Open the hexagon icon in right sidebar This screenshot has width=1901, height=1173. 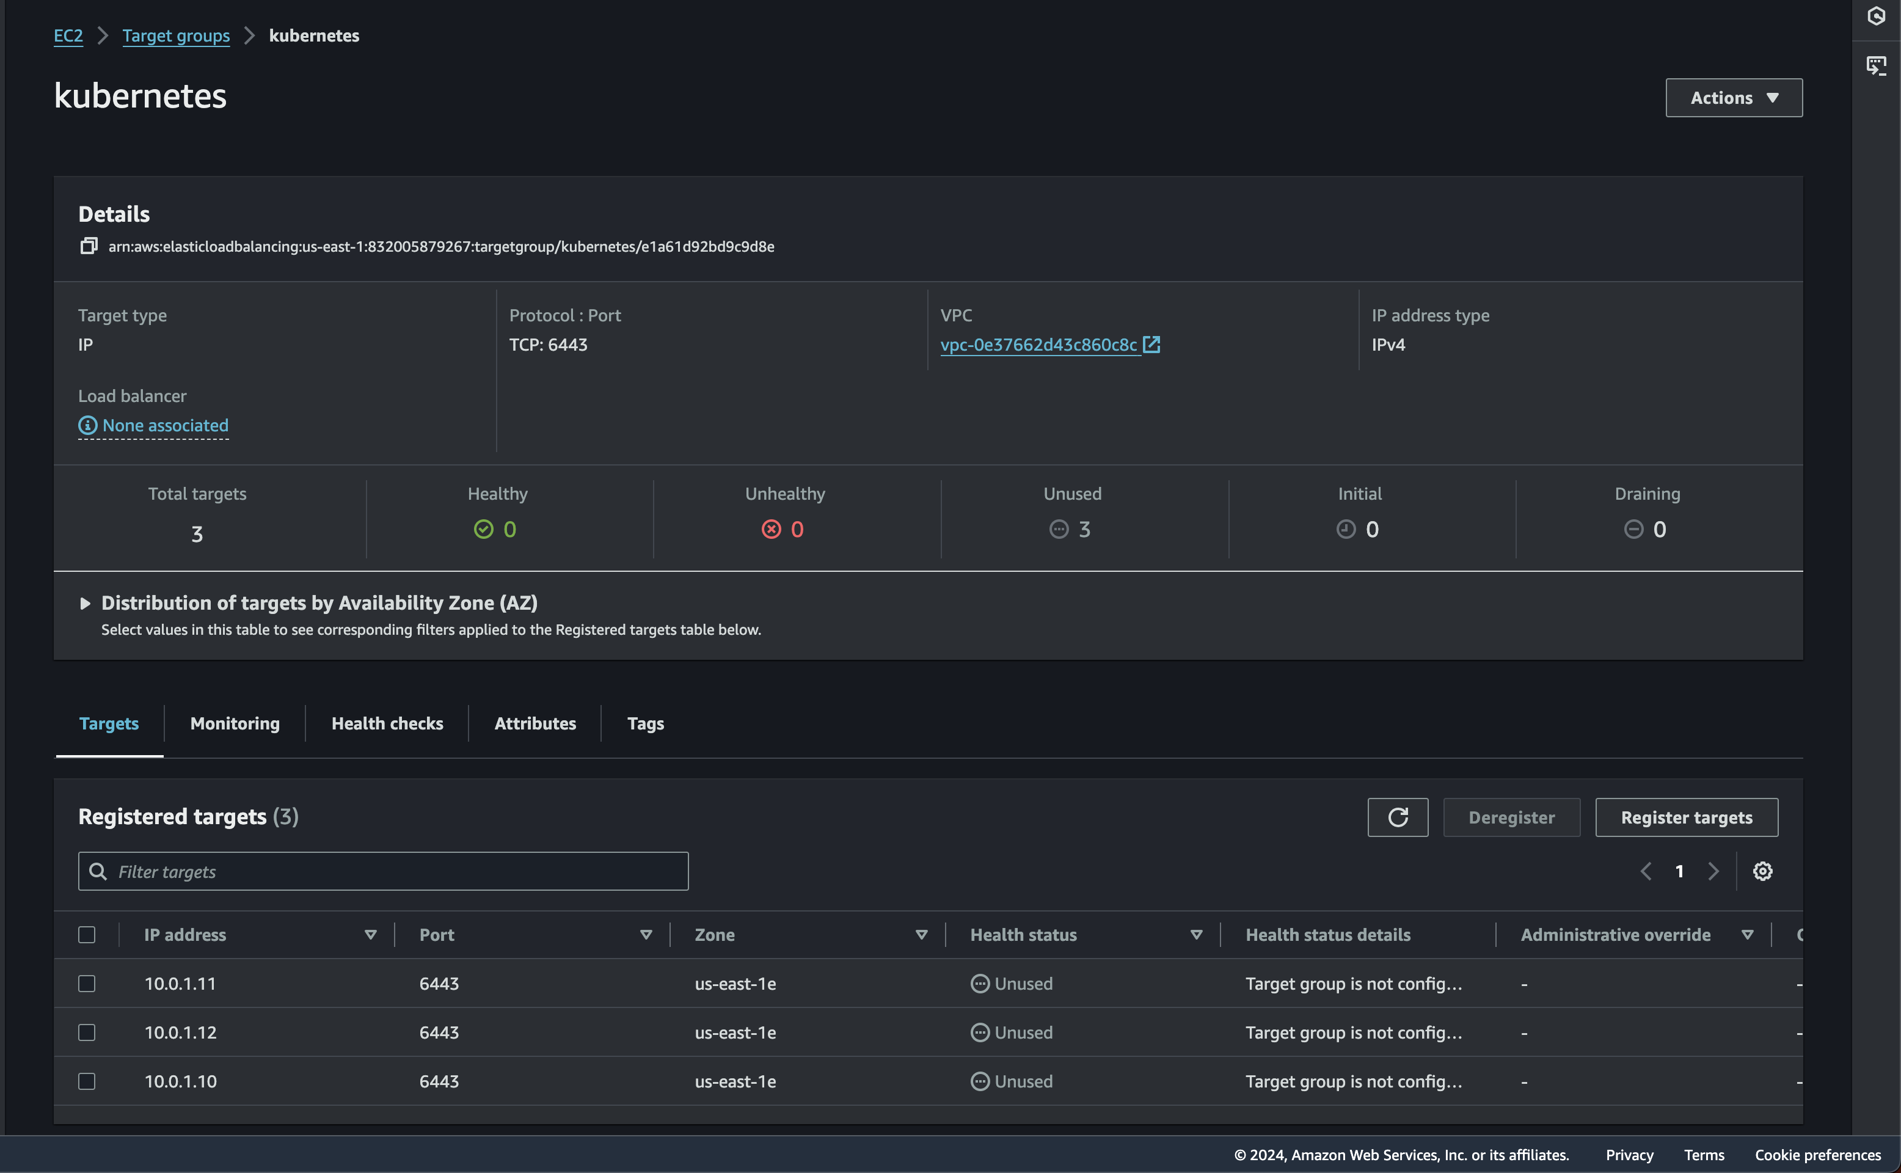1876,15
